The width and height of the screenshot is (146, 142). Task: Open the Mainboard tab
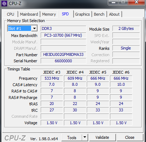click(29, 14)
